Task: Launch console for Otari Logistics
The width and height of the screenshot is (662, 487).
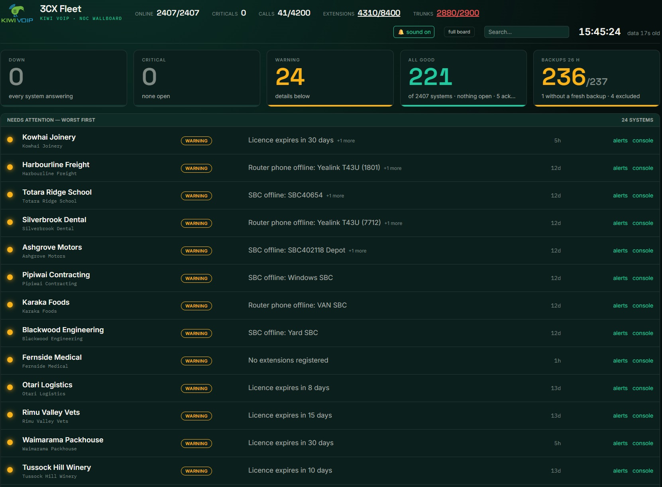Action: point(643,388)
